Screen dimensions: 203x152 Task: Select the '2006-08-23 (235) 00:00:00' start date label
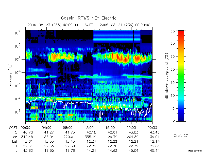tap(53, 25)
